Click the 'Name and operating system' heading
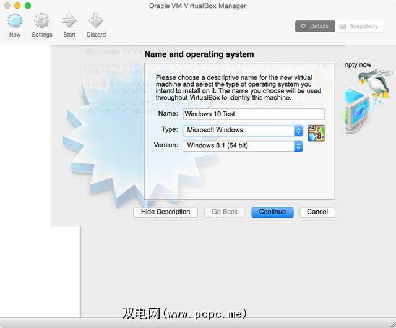Viewport: 396px width, 328px height. [x=199, y=54]
